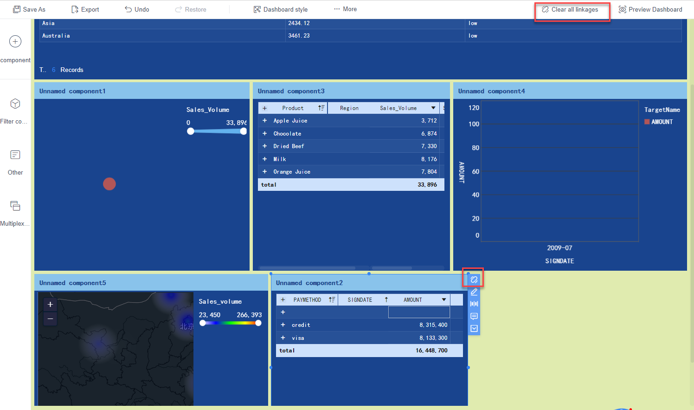Click the Restore toolbar button

click(191, 9)
